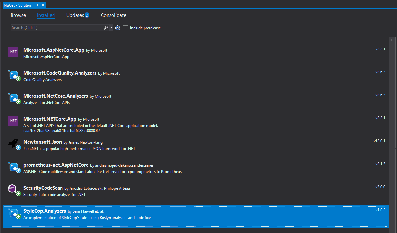Click the v2.6.3 version of Microsoft.NetCore.Analyzers
Image resolution: width=397 pixels, height=233 pixels.
click(x=380, y=95)
